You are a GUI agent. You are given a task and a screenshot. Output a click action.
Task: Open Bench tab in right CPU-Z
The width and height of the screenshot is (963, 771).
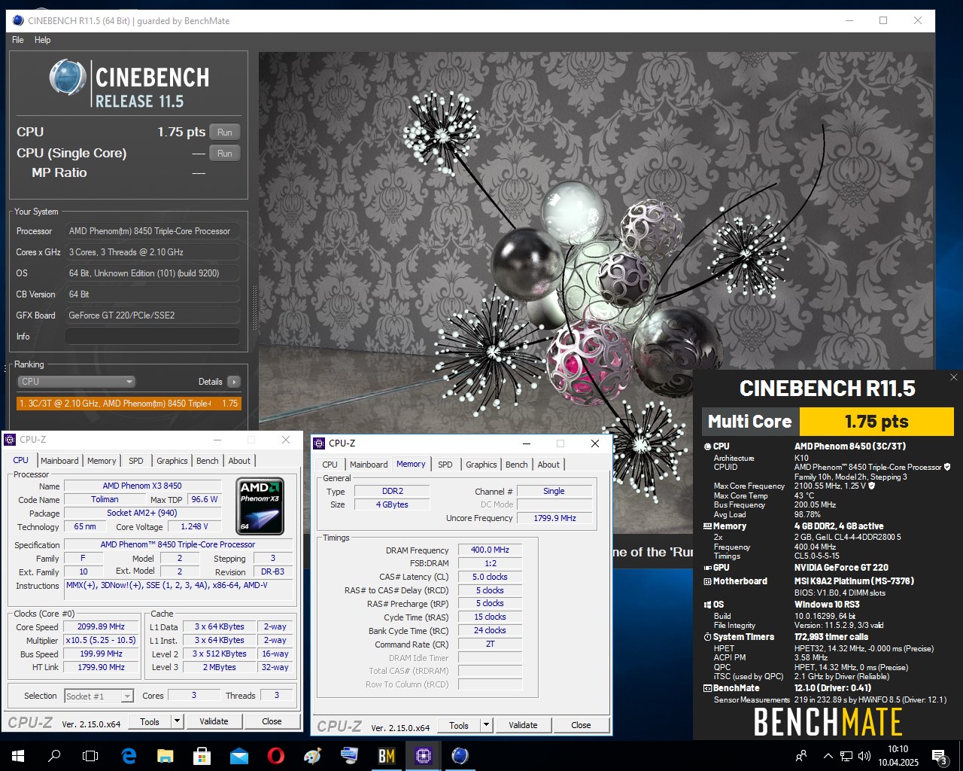pyautogui.click(x=517, y=465)
